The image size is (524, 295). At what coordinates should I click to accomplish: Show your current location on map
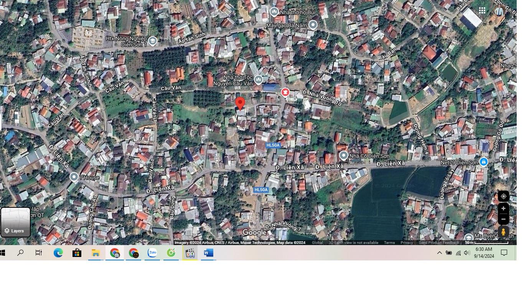(503, 196)
